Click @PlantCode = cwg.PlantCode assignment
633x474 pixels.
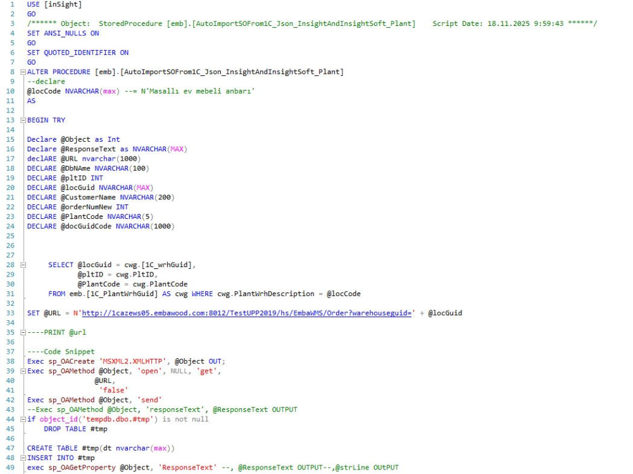point(132,285)
